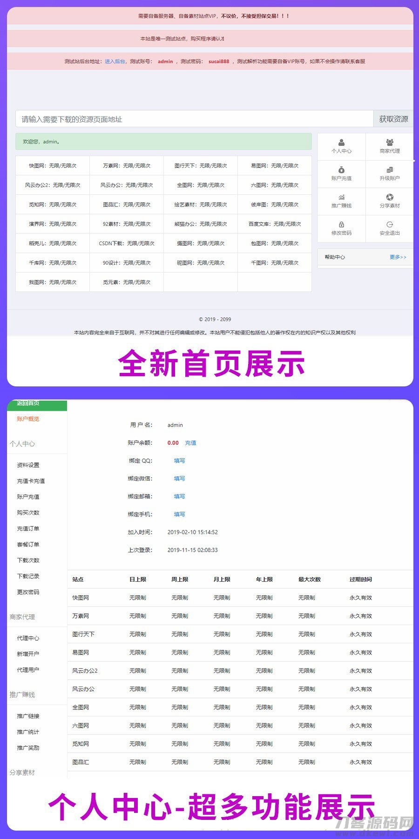Click 风云办公2 in the limits table

[85, 671]
